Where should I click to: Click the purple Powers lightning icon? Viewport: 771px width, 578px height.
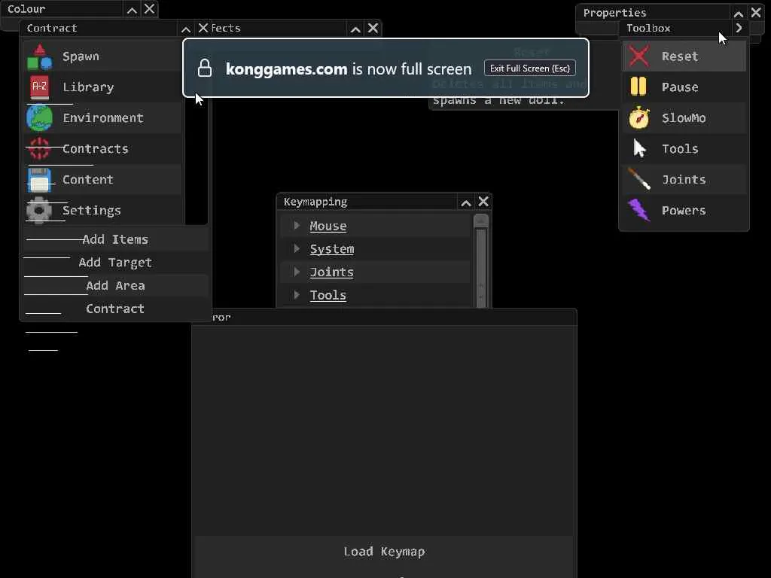pos(638,210)
